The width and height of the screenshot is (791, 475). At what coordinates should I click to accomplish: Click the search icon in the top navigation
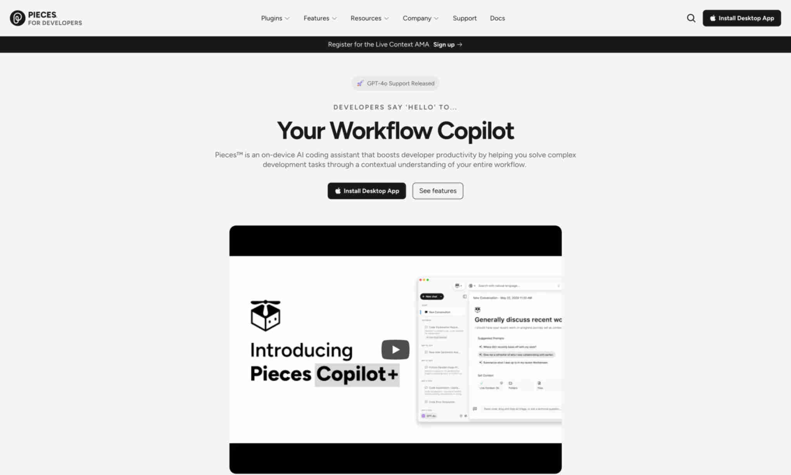pyautogui.click(x=691, y=18)
